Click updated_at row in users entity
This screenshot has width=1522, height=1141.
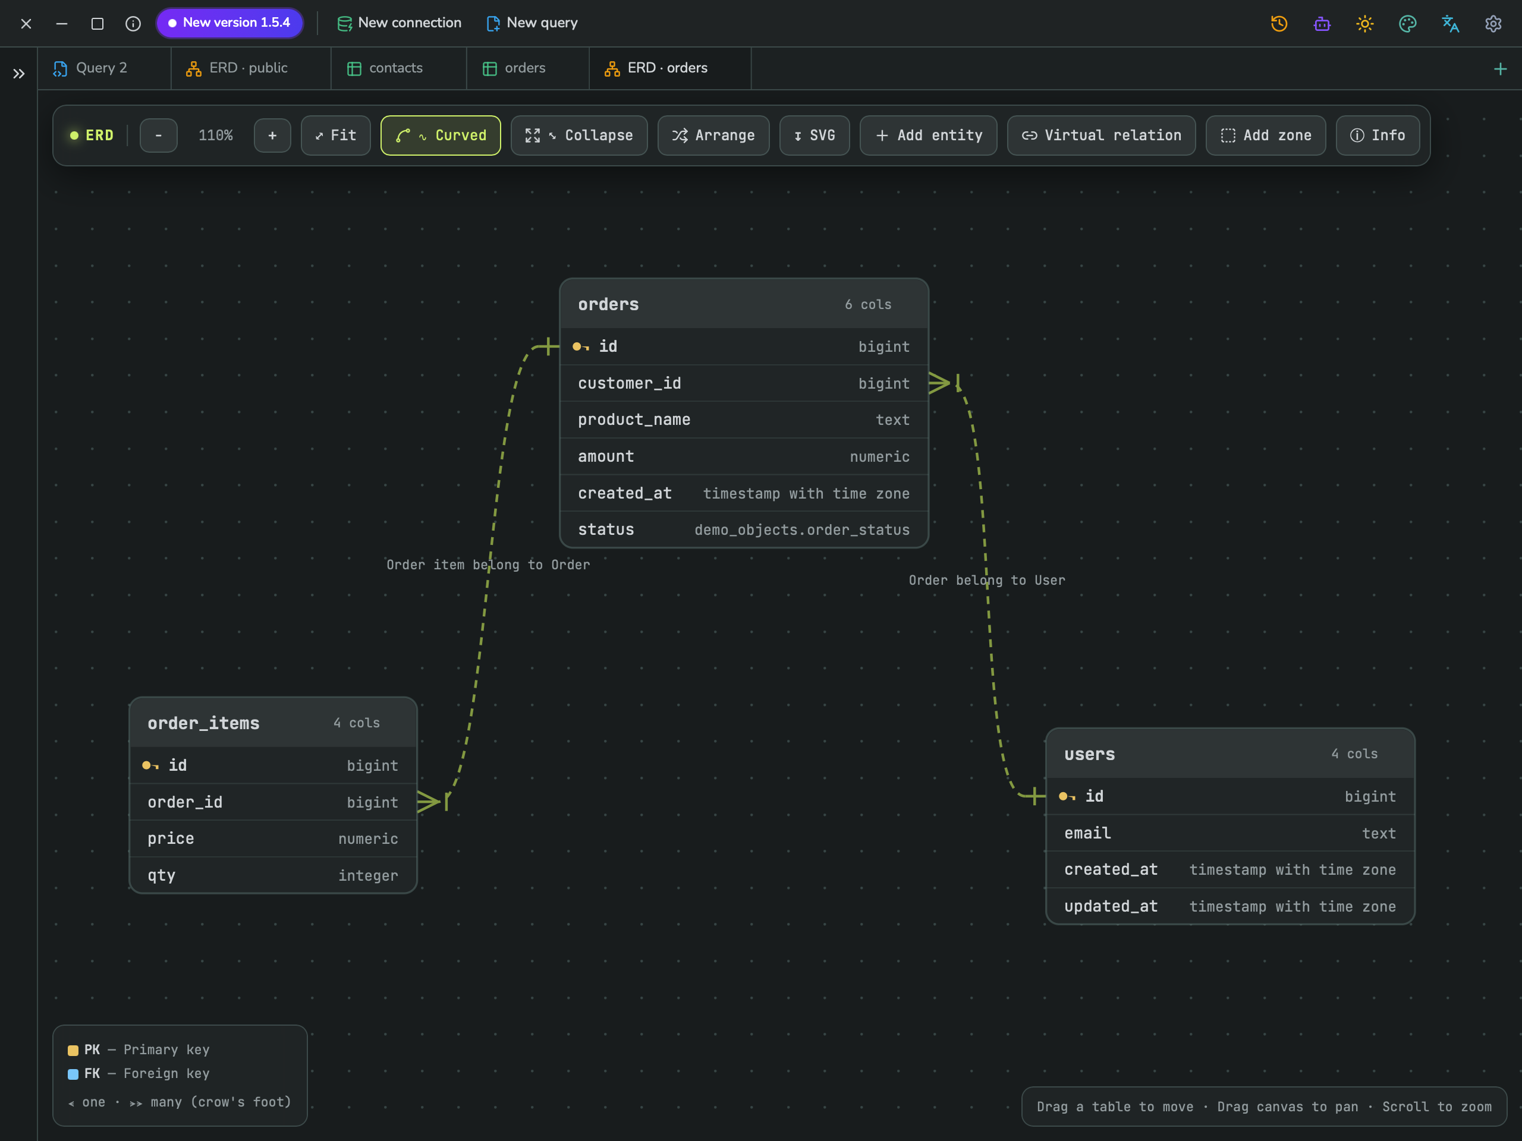[x=1230, y=906]
